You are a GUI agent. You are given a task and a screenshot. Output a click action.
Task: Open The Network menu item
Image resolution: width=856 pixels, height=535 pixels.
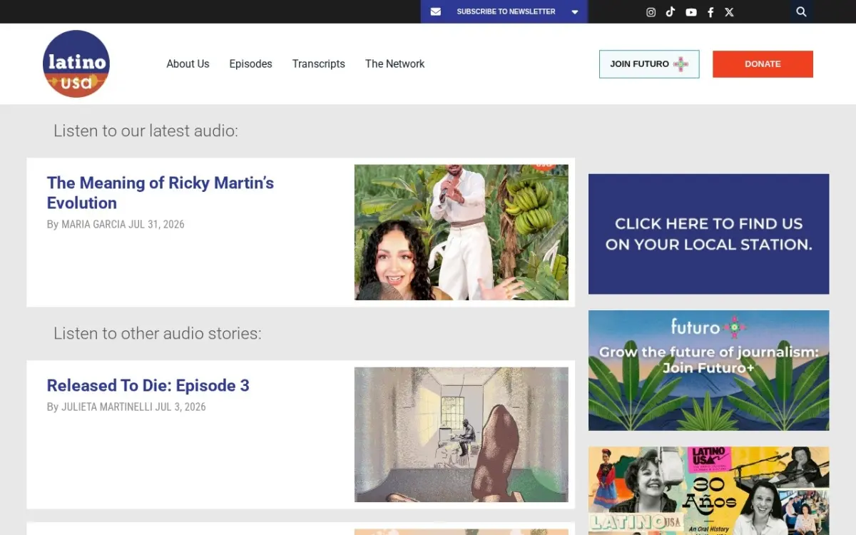pyautogui.click(x=394, y=63)
